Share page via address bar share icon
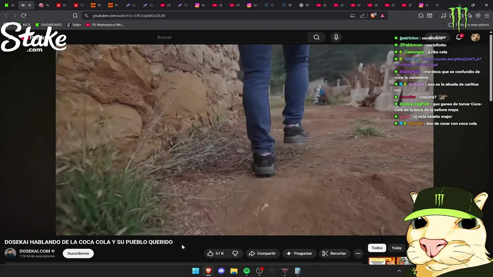The width and height of the screenshot is (493, 277). click(362, 15)
